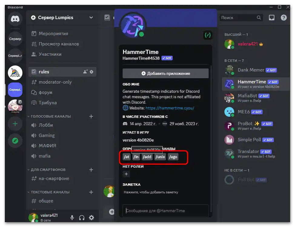295x227 pixels.
Task: Select the rules channel
Action: pos(62,72)
